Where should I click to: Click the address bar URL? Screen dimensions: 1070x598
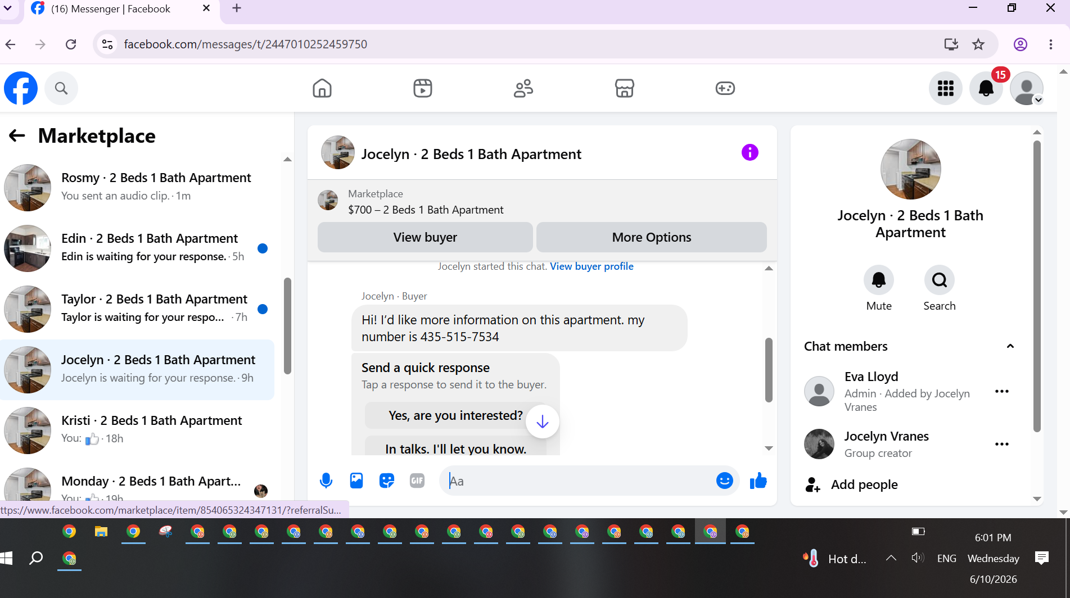click(x=245, y=44)
